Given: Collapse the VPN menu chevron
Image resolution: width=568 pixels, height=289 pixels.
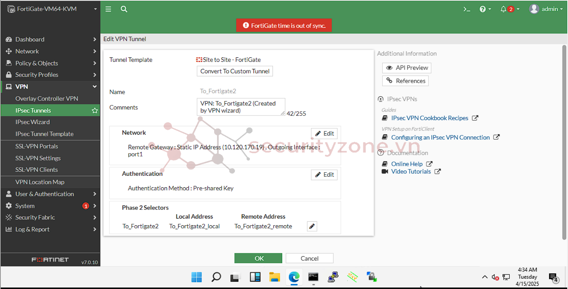Looking at the screenshot, I should tap(94, 87).
